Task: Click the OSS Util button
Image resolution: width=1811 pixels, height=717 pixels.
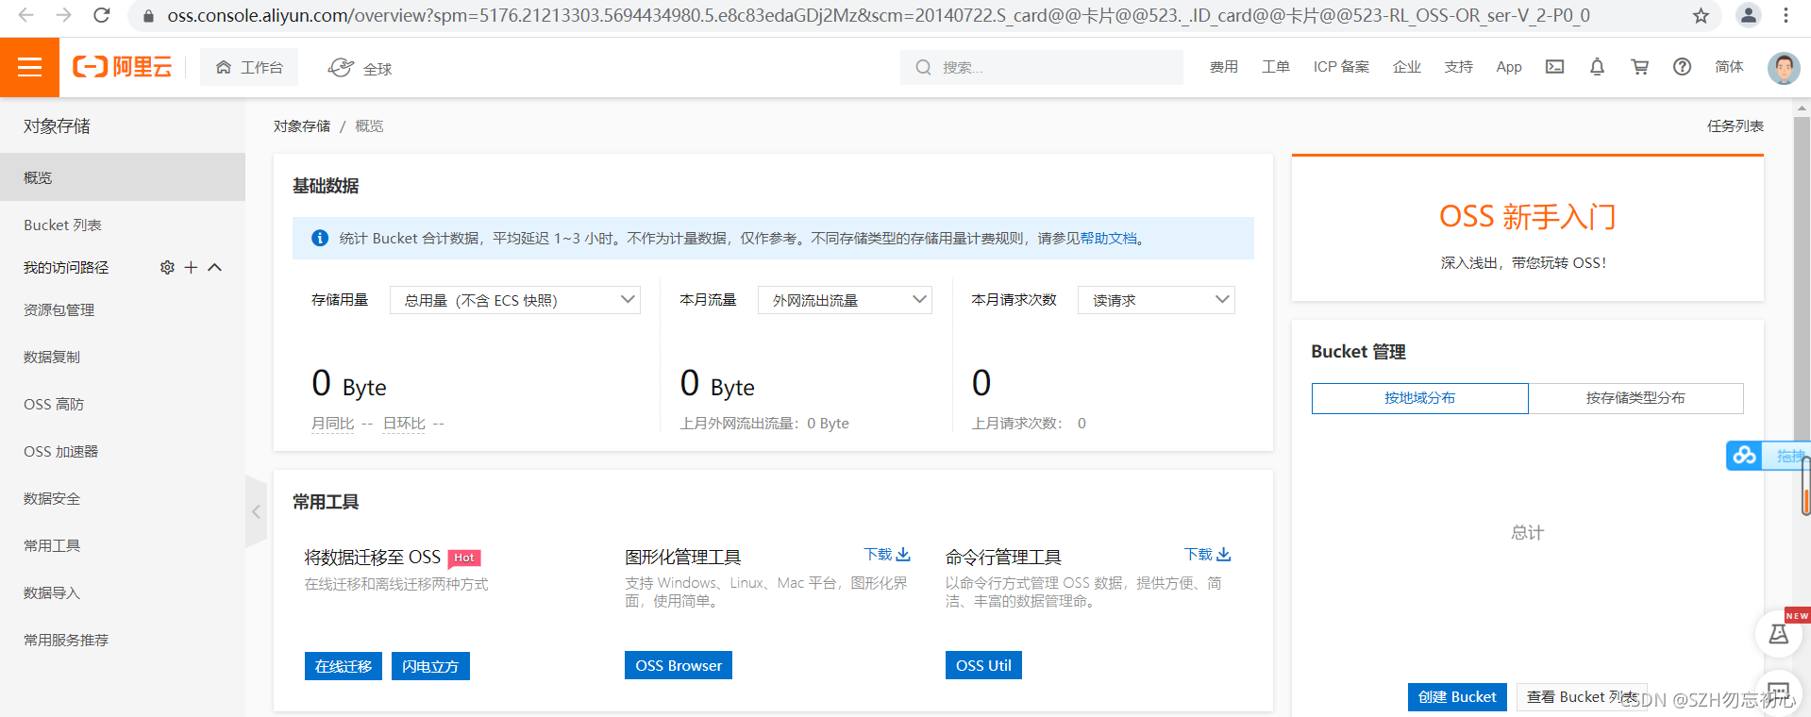Action: [983, 665]
